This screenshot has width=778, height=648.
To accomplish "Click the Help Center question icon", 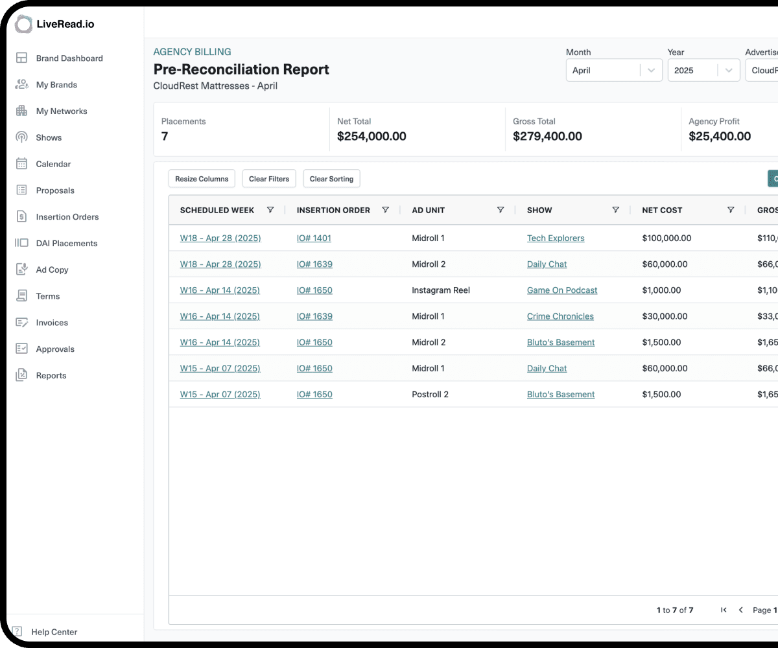I will tap(18, 631).
